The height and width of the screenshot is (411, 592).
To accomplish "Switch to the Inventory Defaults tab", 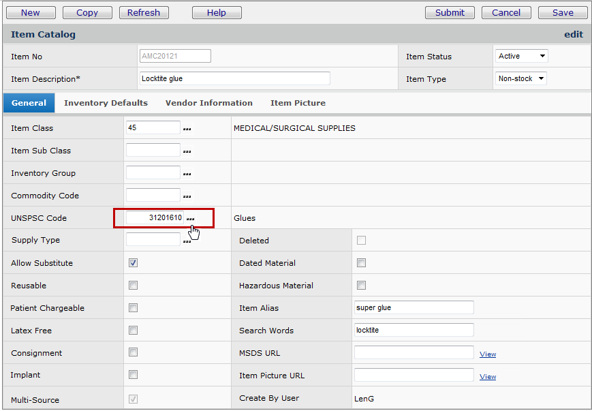I will click(106, 103).
